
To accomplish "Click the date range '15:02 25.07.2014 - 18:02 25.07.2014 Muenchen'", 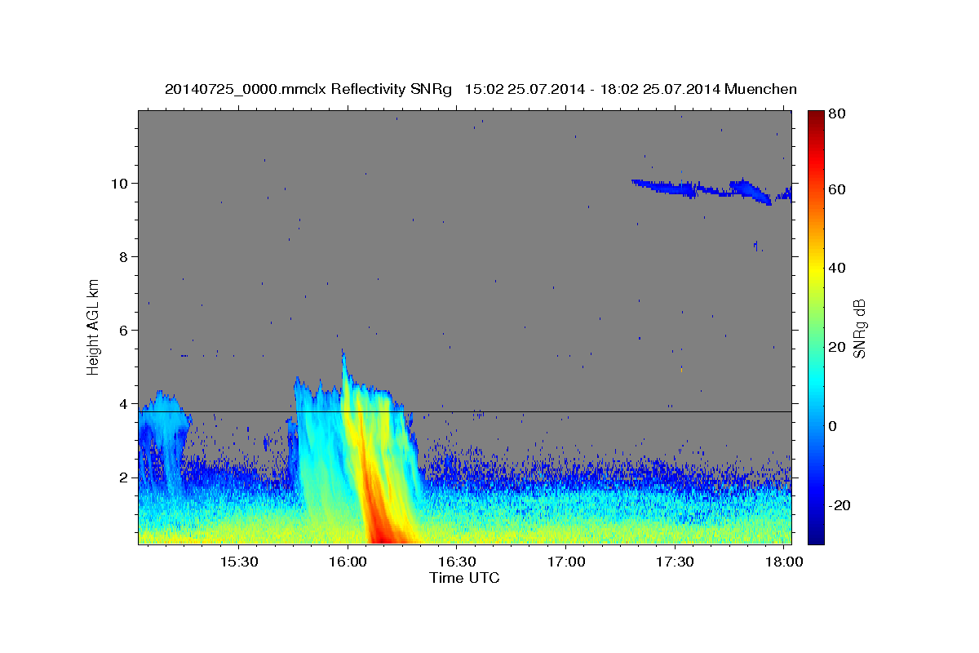I will (x=631, y=90).
